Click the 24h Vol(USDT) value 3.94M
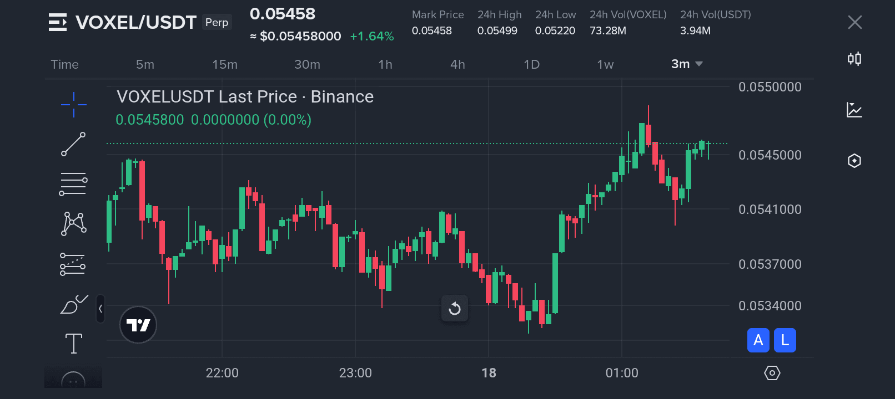Viewport: 895px width, 399px height. [x=695, y=31]
